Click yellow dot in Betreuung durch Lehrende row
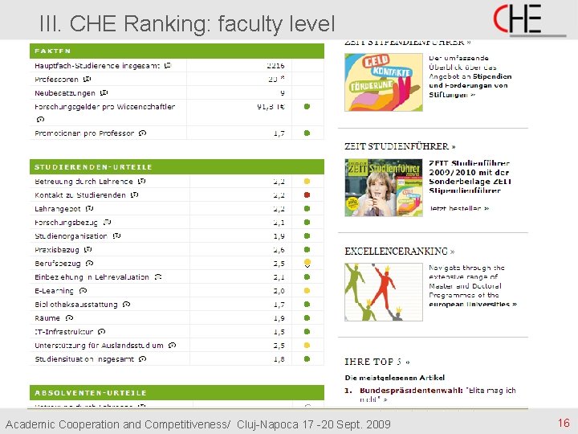The height and width of the screenshot is (434, 578). (307, 181)
